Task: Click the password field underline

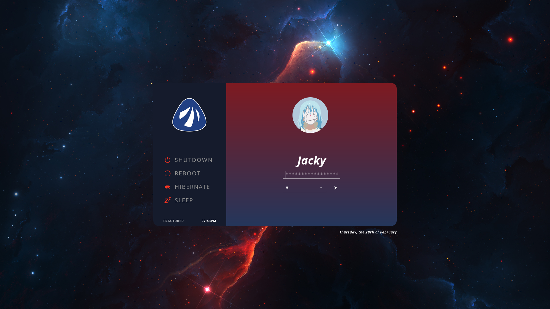Action: point(311,178)
